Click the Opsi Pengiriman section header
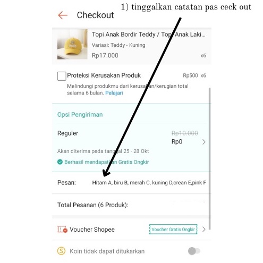263x263 pixels. point(80,114)
